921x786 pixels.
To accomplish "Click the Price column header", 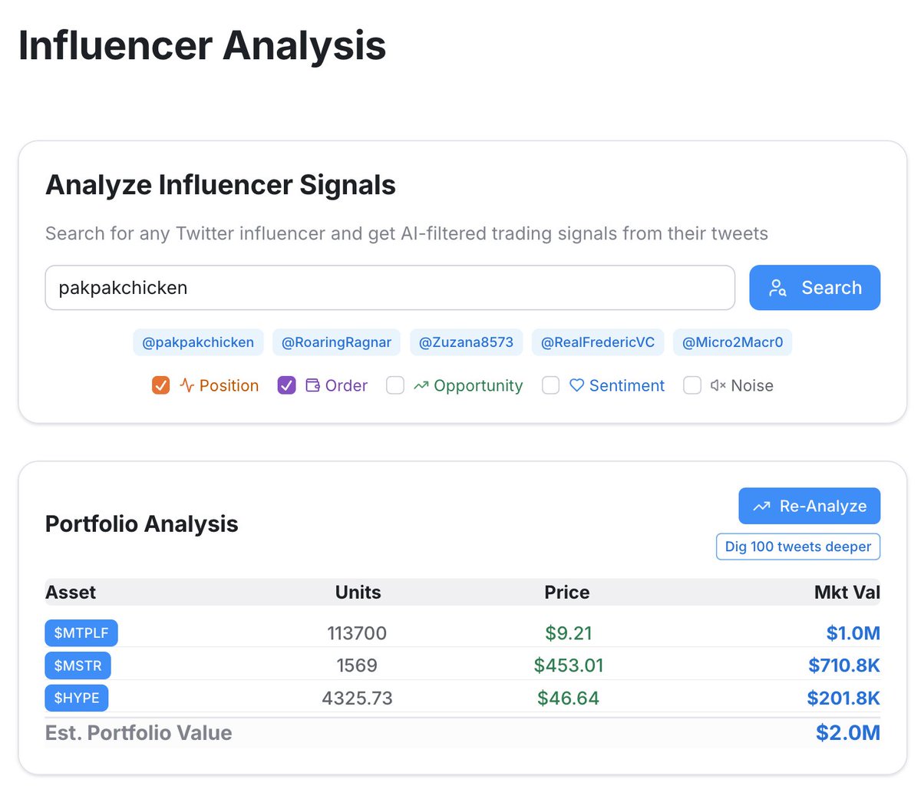I will tap(567, 593).
